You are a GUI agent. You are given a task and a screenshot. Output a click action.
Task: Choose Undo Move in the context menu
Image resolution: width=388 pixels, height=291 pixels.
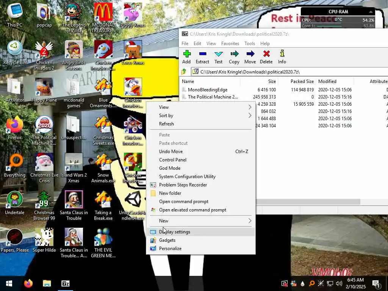pyautogui.click(x=201, y=152)
